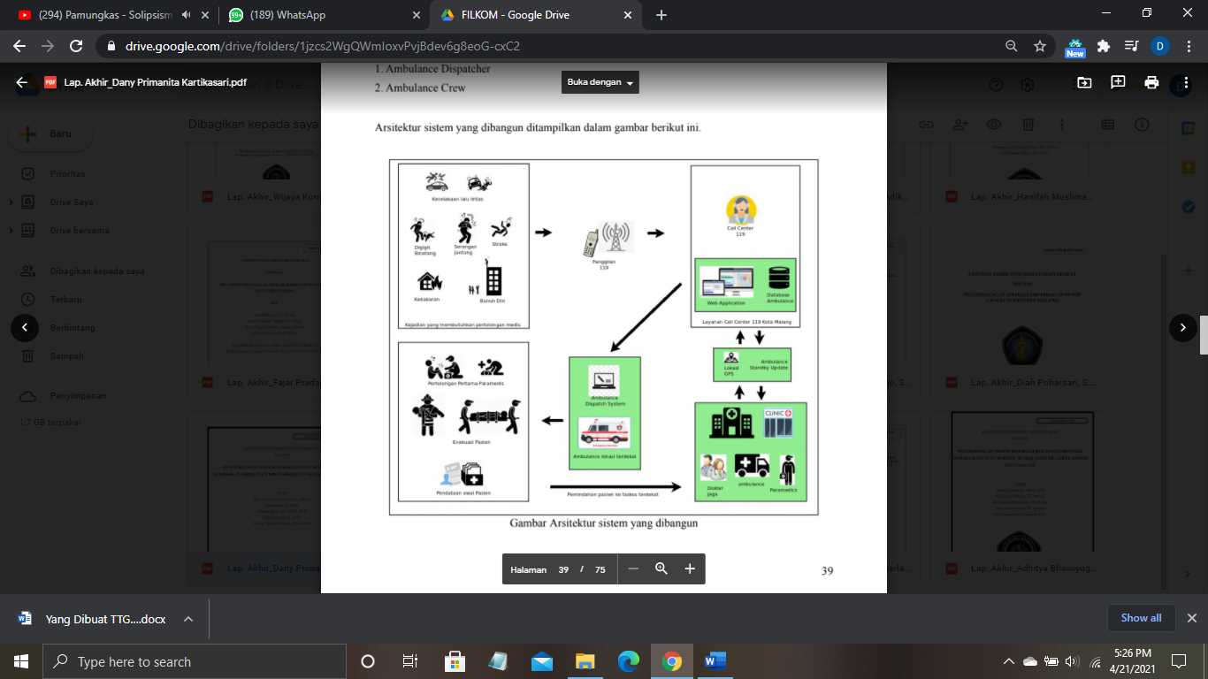Viewport: 1208px width, 679px height.
Task: Add a comment to the PDF
Action: [x=1118, y=82]
